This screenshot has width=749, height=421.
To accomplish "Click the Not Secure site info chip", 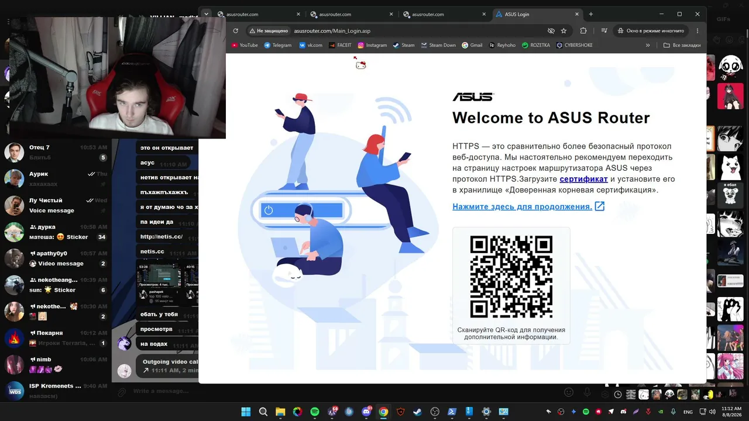I will [x=269, y=31].
